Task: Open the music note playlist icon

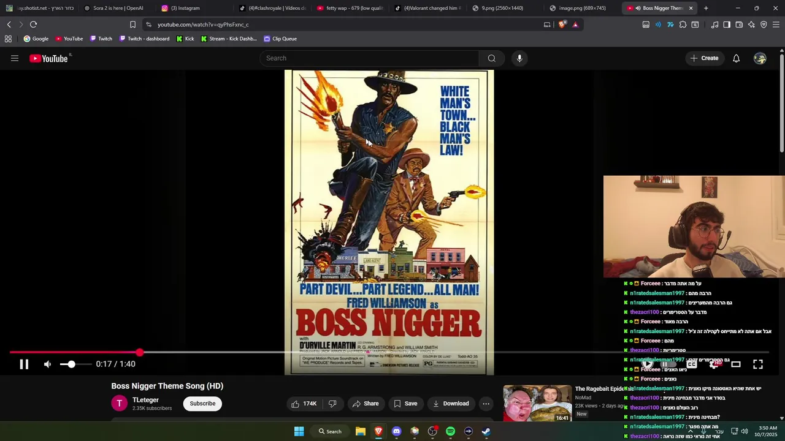Action: (x=714, y=24)
